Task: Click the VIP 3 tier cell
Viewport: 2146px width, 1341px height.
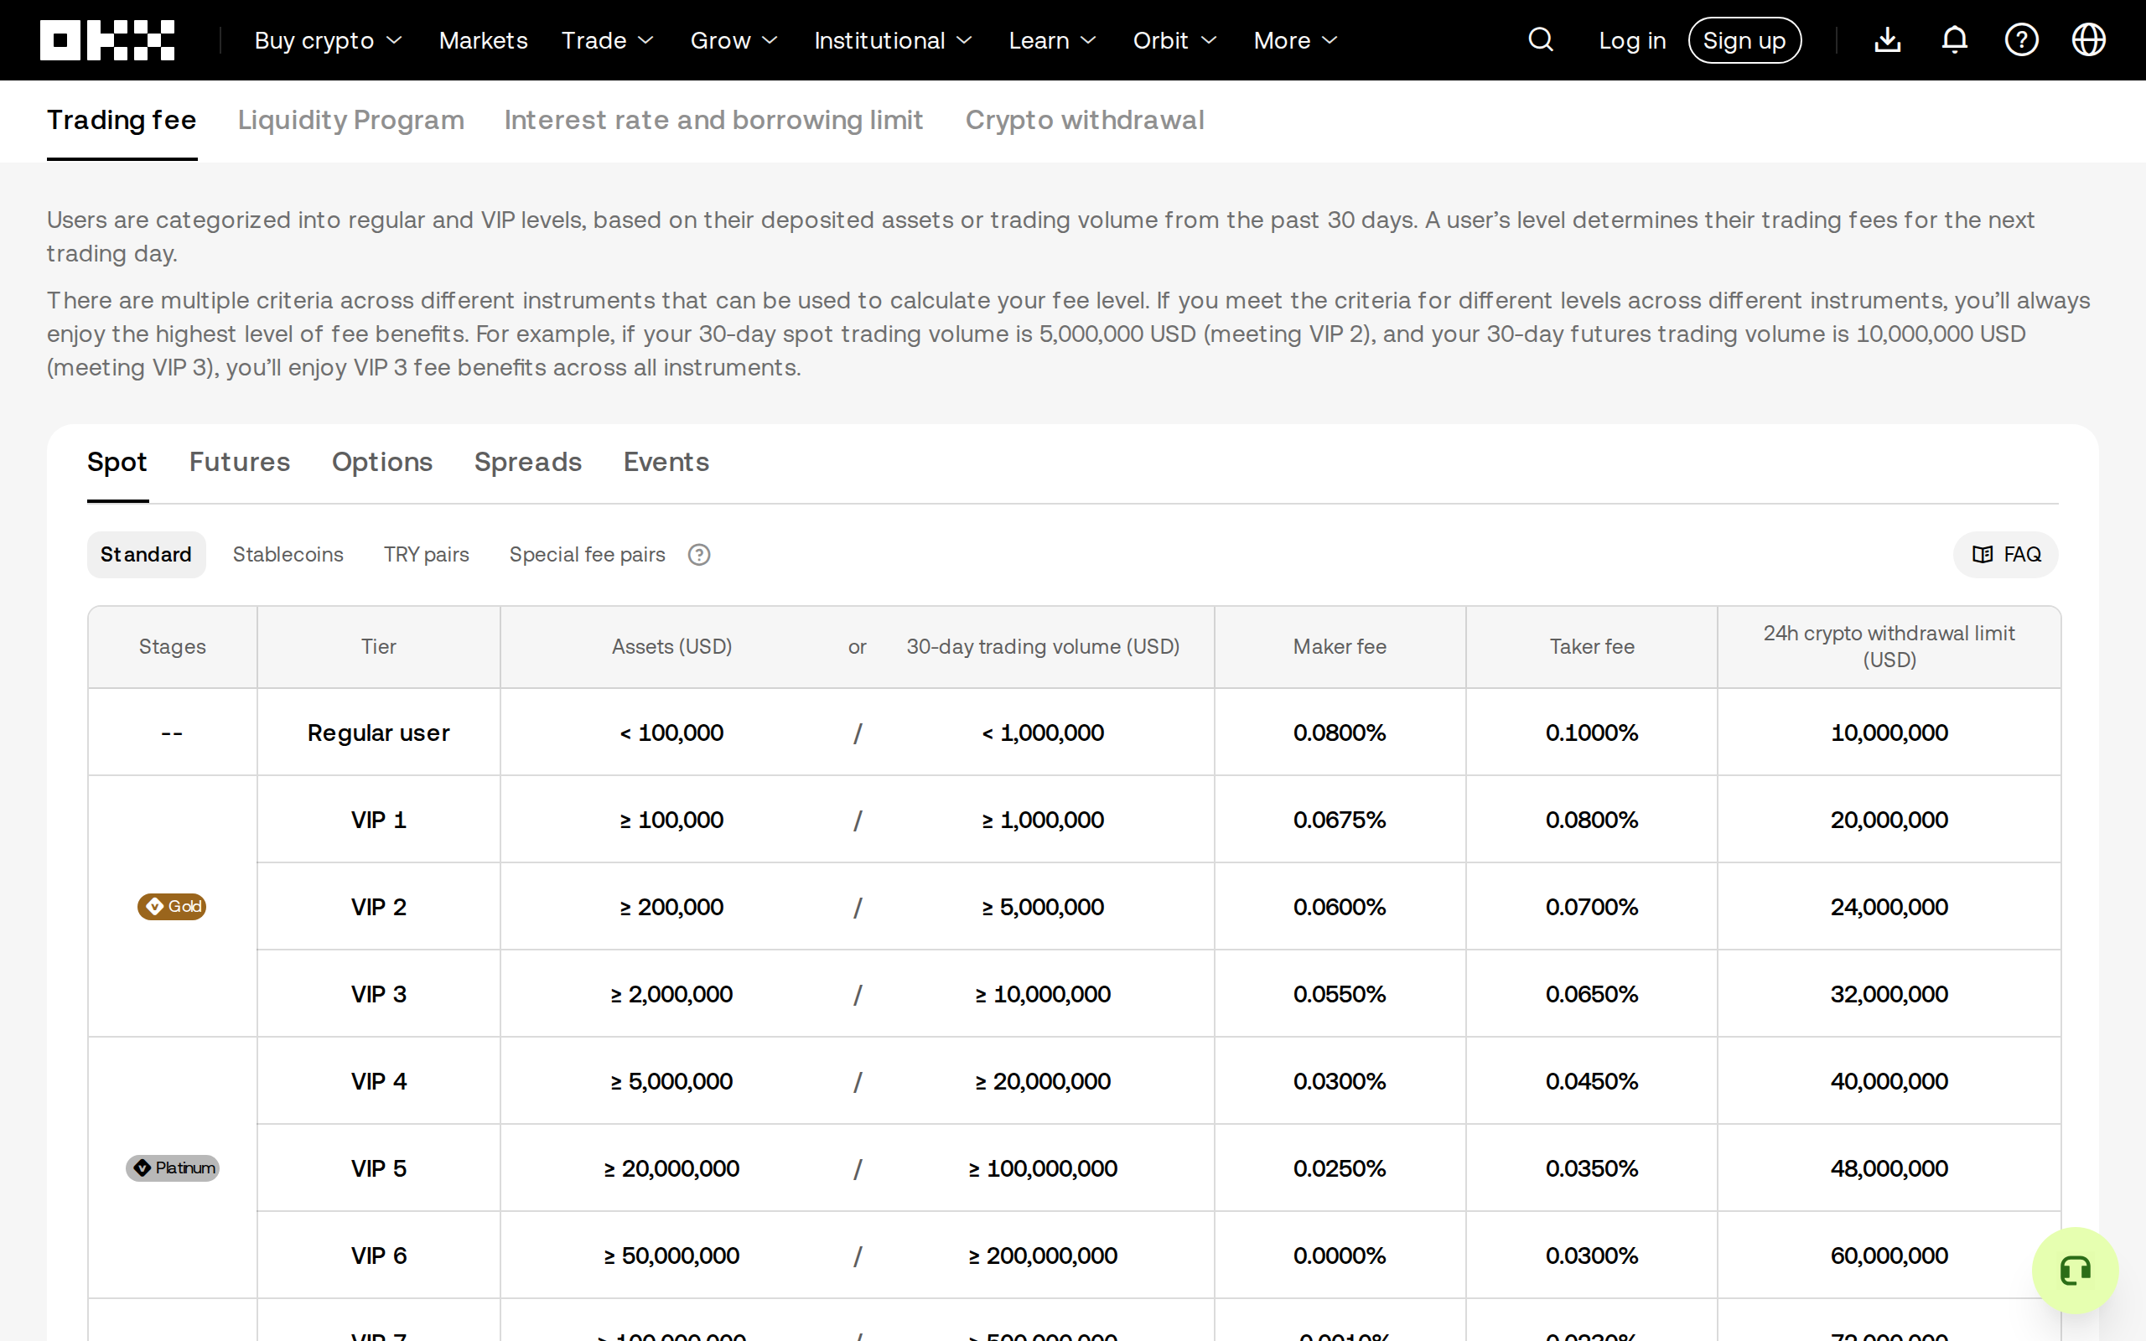Action: [379, 994]
